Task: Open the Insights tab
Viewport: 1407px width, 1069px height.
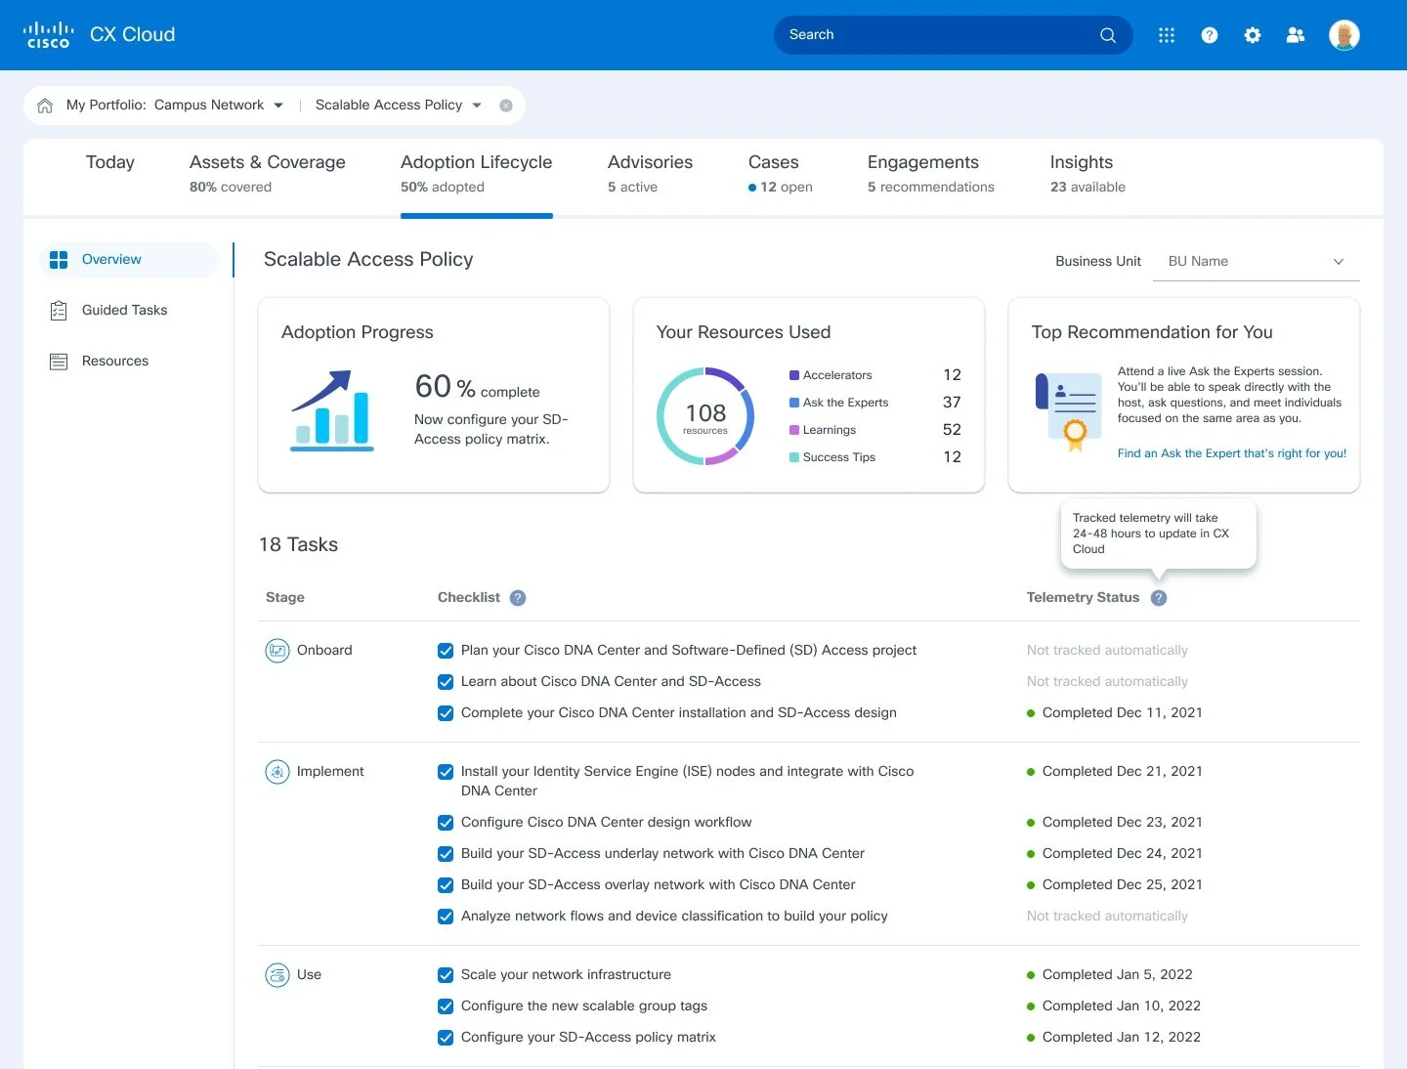Action: click(1087, 173)
